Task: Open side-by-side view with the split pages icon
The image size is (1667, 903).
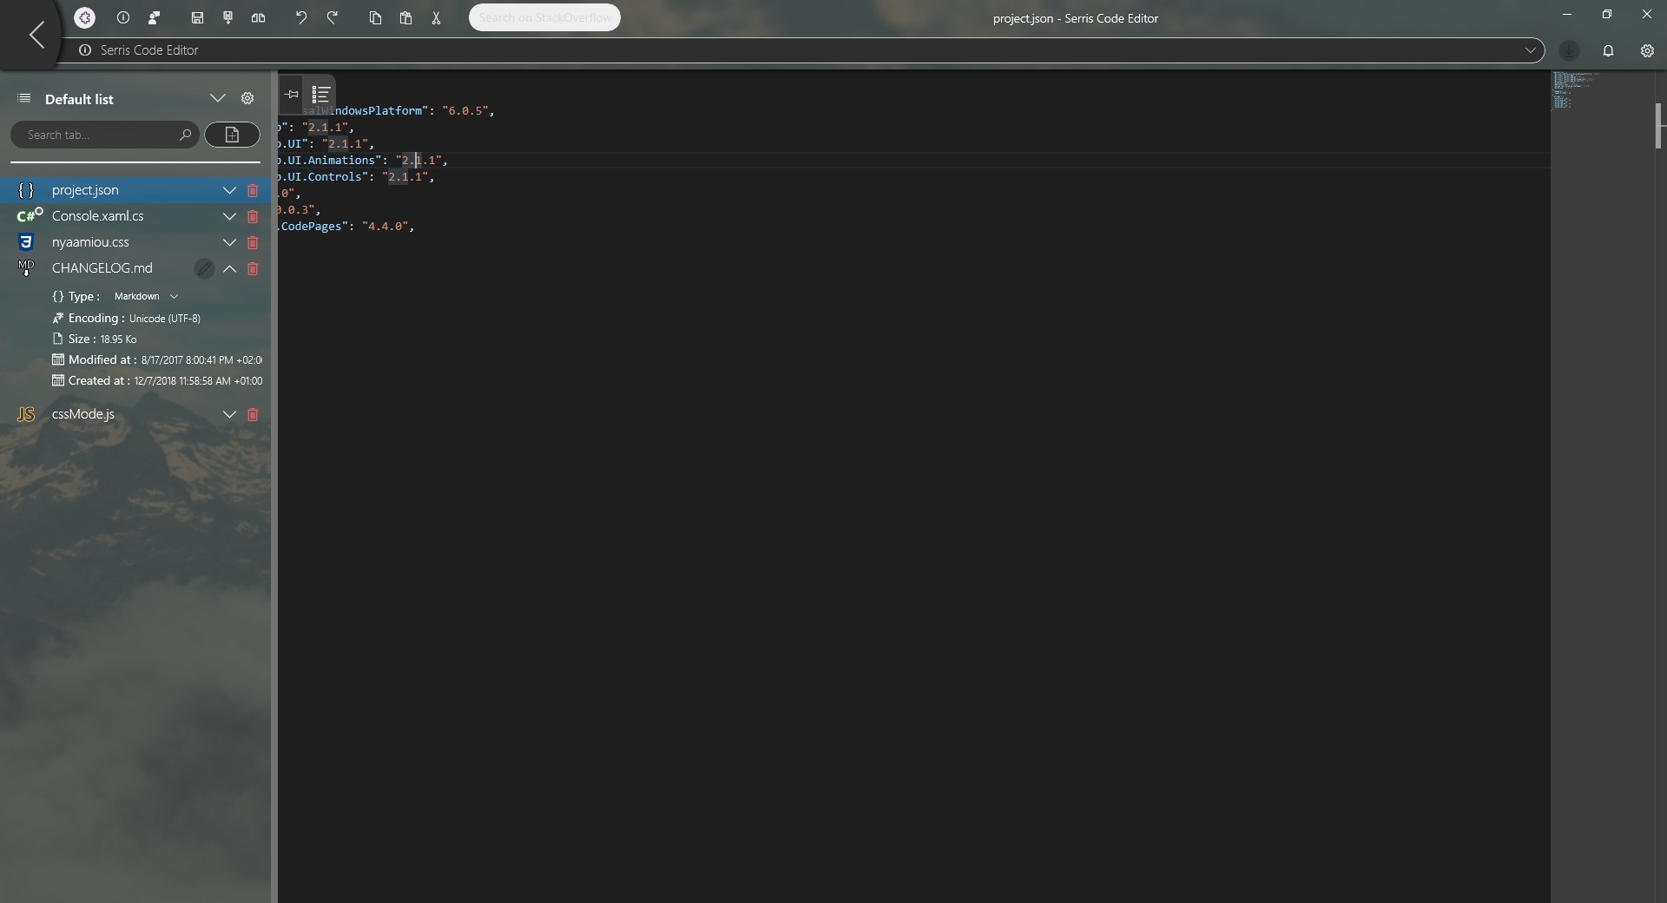Action: click(258, 17)
